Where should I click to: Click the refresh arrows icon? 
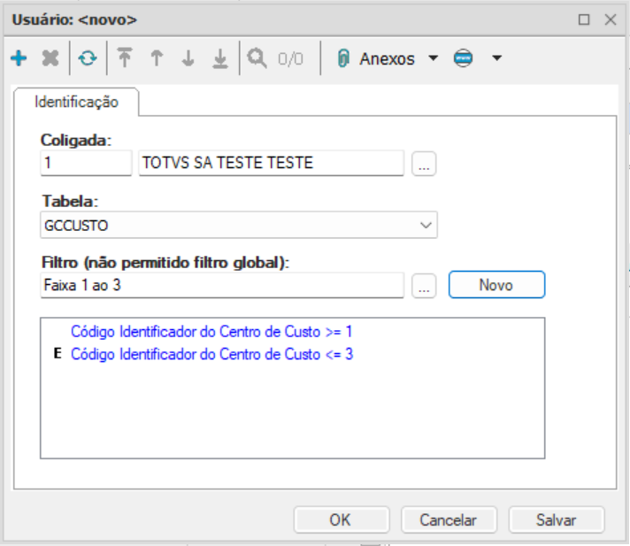[88, 58]
